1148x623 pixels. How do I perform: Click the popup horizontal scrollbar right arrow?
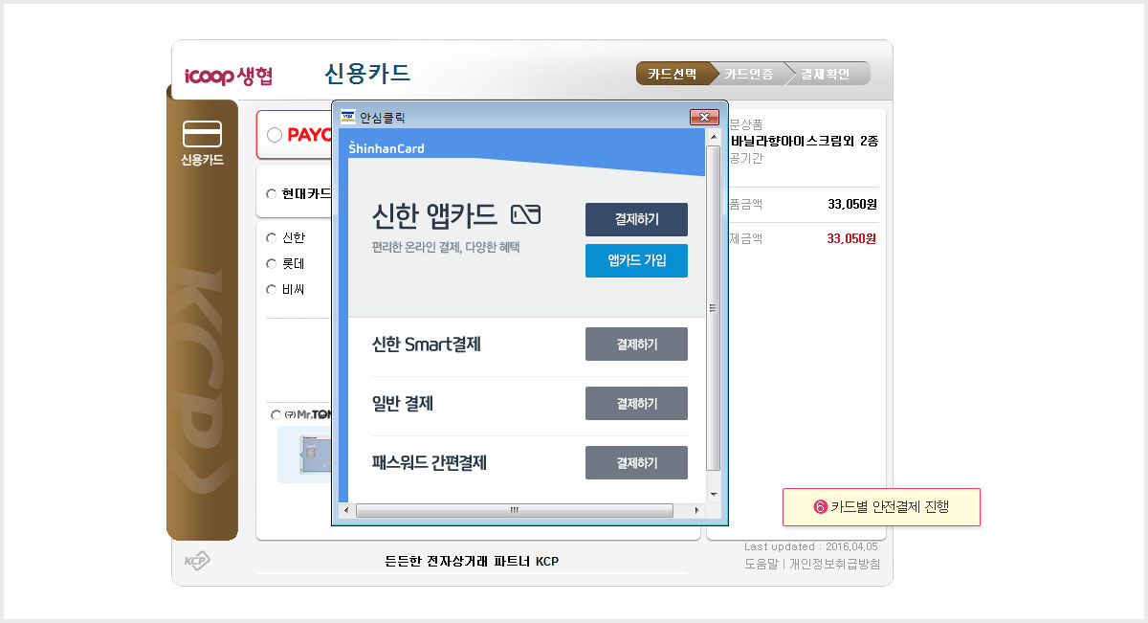point(696,510)
